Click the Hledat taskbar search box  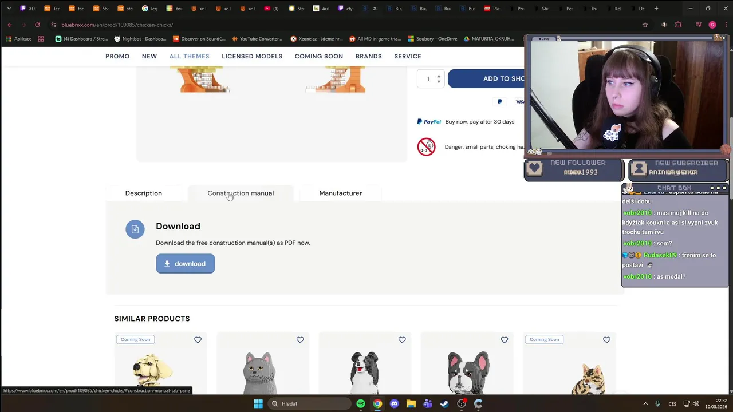(x=310, y=403)
